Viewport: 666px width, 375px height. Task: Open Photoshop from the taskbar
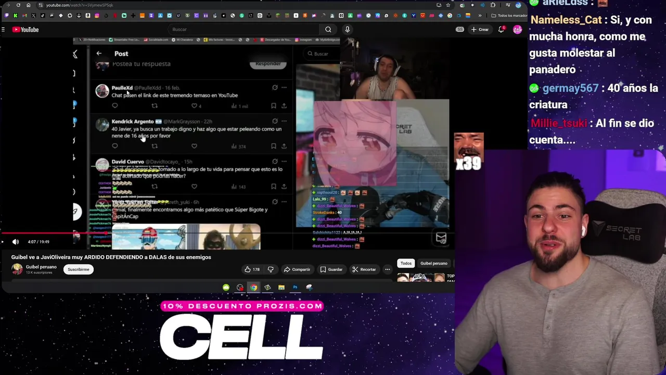295,287
